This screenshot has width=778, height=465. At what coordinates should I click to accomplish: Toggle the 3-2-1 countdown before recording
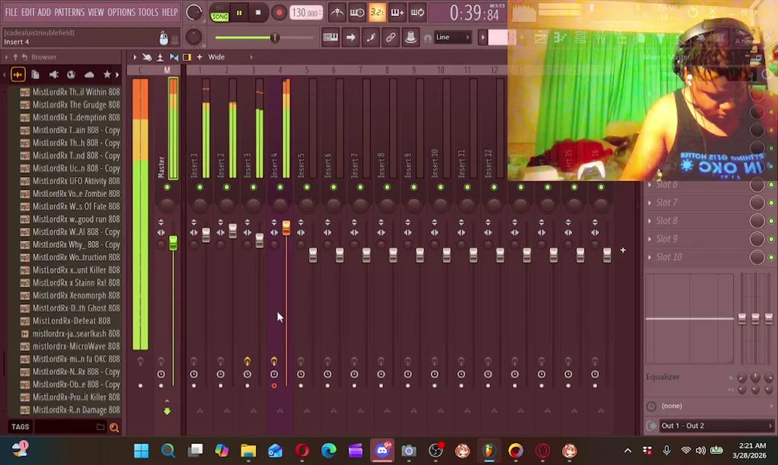(377, 12)
